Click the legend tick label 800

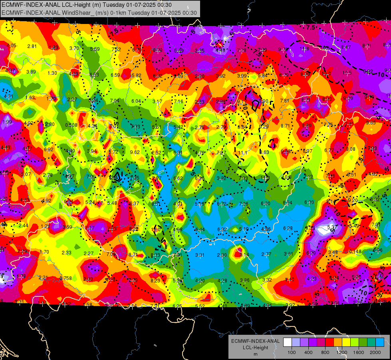(x=325, y=352)
